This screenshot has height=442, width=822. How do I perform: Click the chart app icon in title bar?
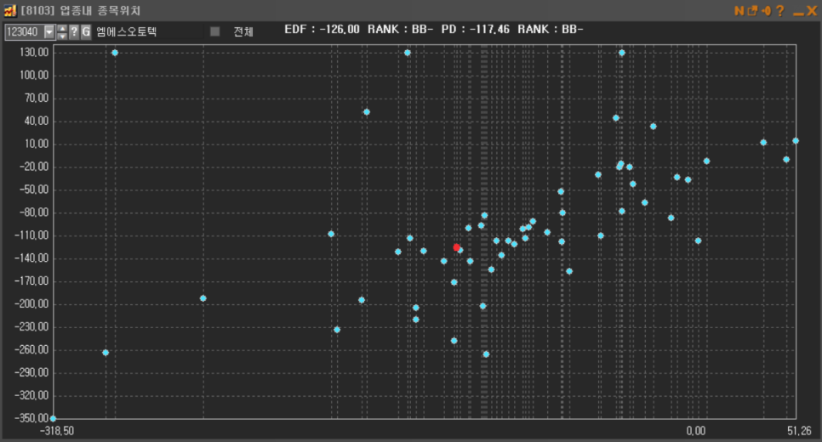click(x=10, y=10)
